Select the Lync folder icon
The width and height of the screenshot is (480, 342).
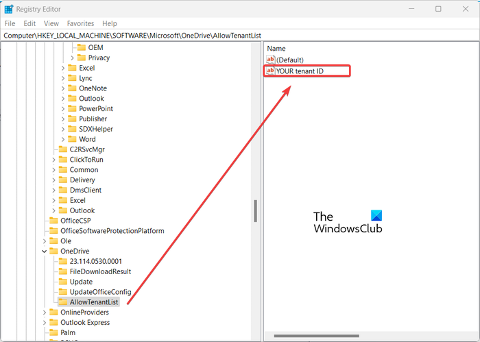pos(72,78)
